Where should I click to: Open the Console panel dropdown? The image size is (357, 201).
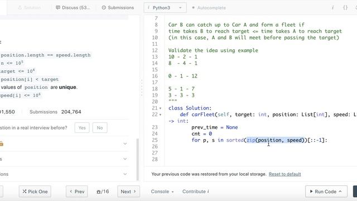click(162, 192)
